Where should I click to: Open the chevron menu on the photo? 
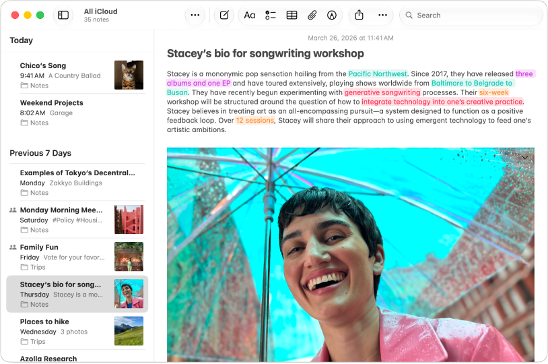point(524,157)
